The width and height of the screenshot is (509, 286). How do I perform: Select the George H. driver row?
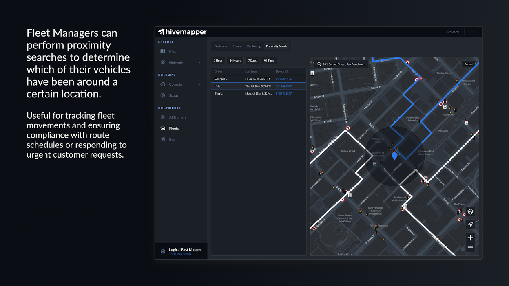coord(259,79)
